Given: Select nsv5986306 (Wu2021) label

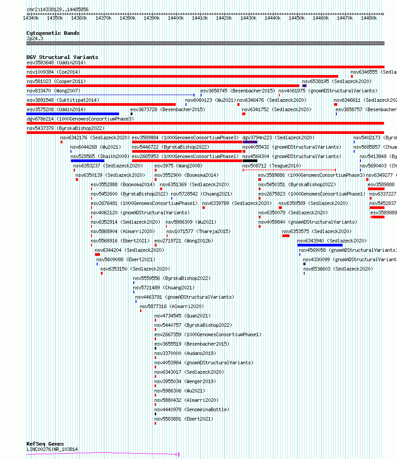Looking at the screenshot, I should click(x=180, y=391).
